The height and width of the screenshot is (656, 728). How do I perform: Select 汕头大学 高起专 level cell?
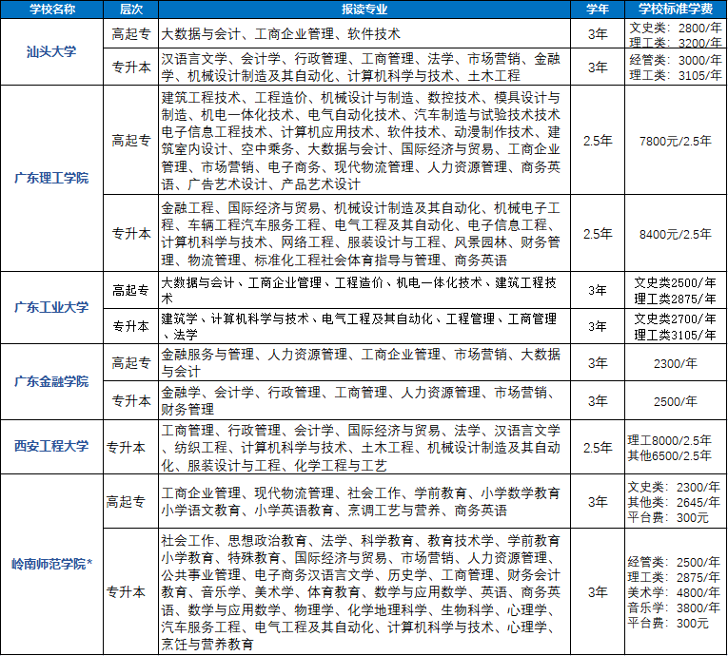tap(131, 33)
